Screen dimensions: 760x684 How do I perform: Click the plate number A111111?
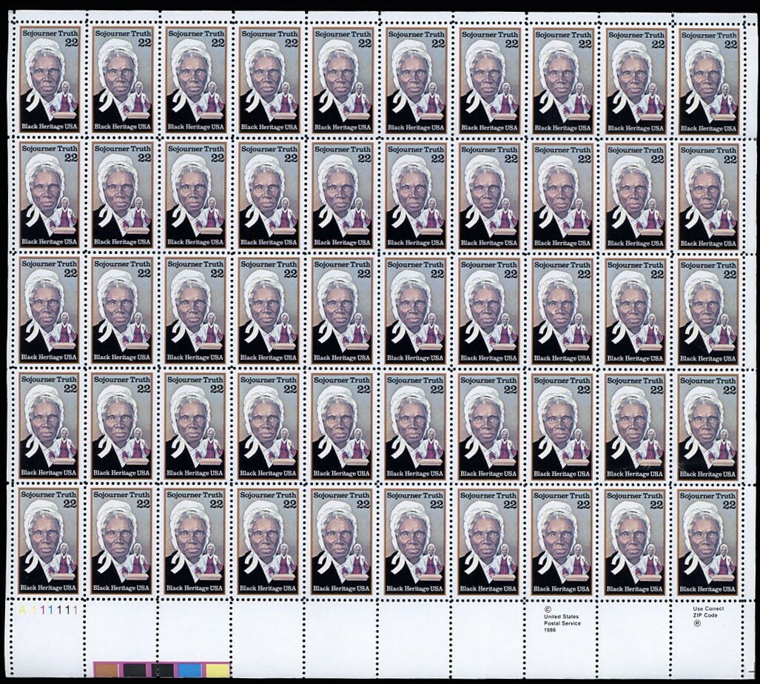point(48,609)
